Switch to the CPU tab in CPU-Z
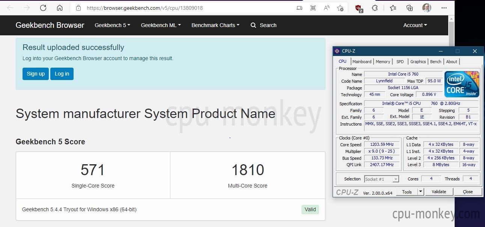 coord(343,61)
